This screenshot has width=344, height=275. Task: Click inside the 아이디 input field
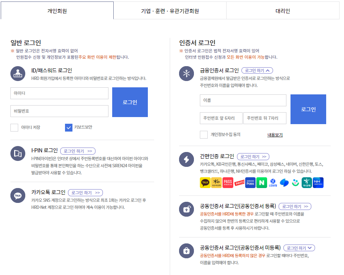(x=59, y=93)
